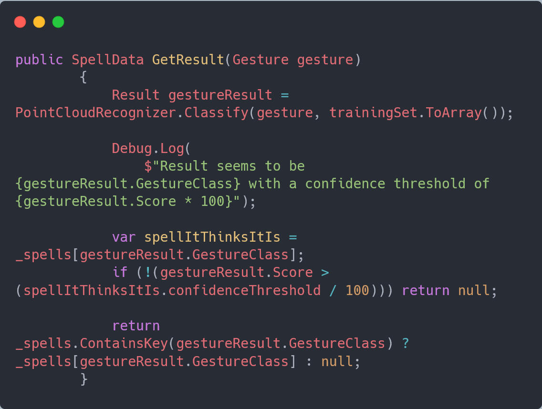Click the SpellData return type
This screenshot has height=409, width=542.
point(107,60)
